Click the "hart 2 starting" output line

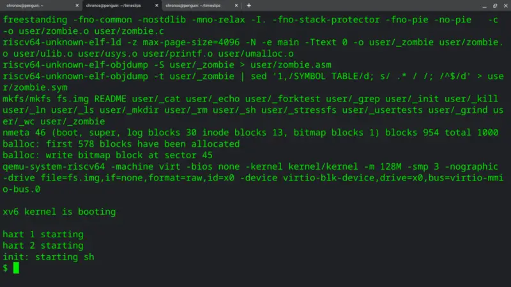[43, 246]
